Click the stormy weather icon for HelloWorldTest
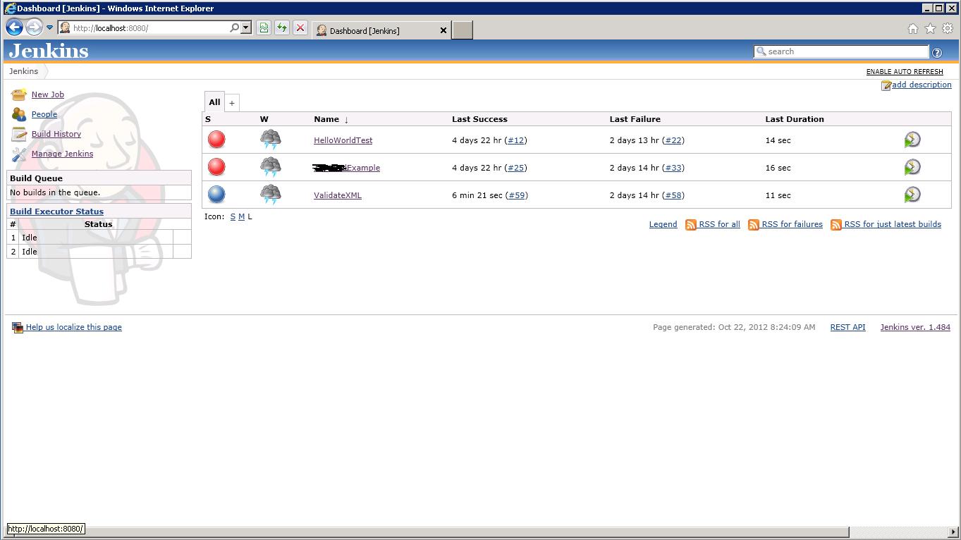 [270, 140]
